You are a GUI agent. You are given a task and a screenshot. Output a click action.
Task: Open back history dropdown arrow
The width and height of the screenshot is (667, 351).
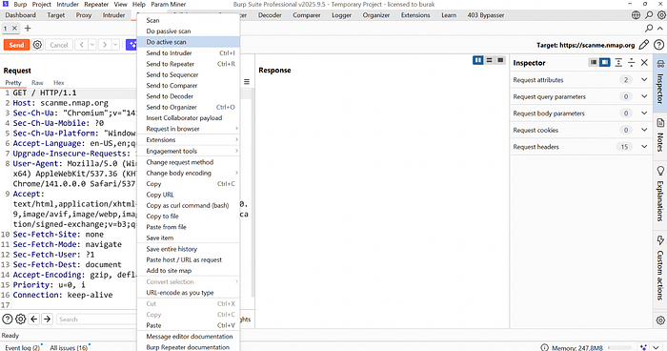click(x=91, y=45)
